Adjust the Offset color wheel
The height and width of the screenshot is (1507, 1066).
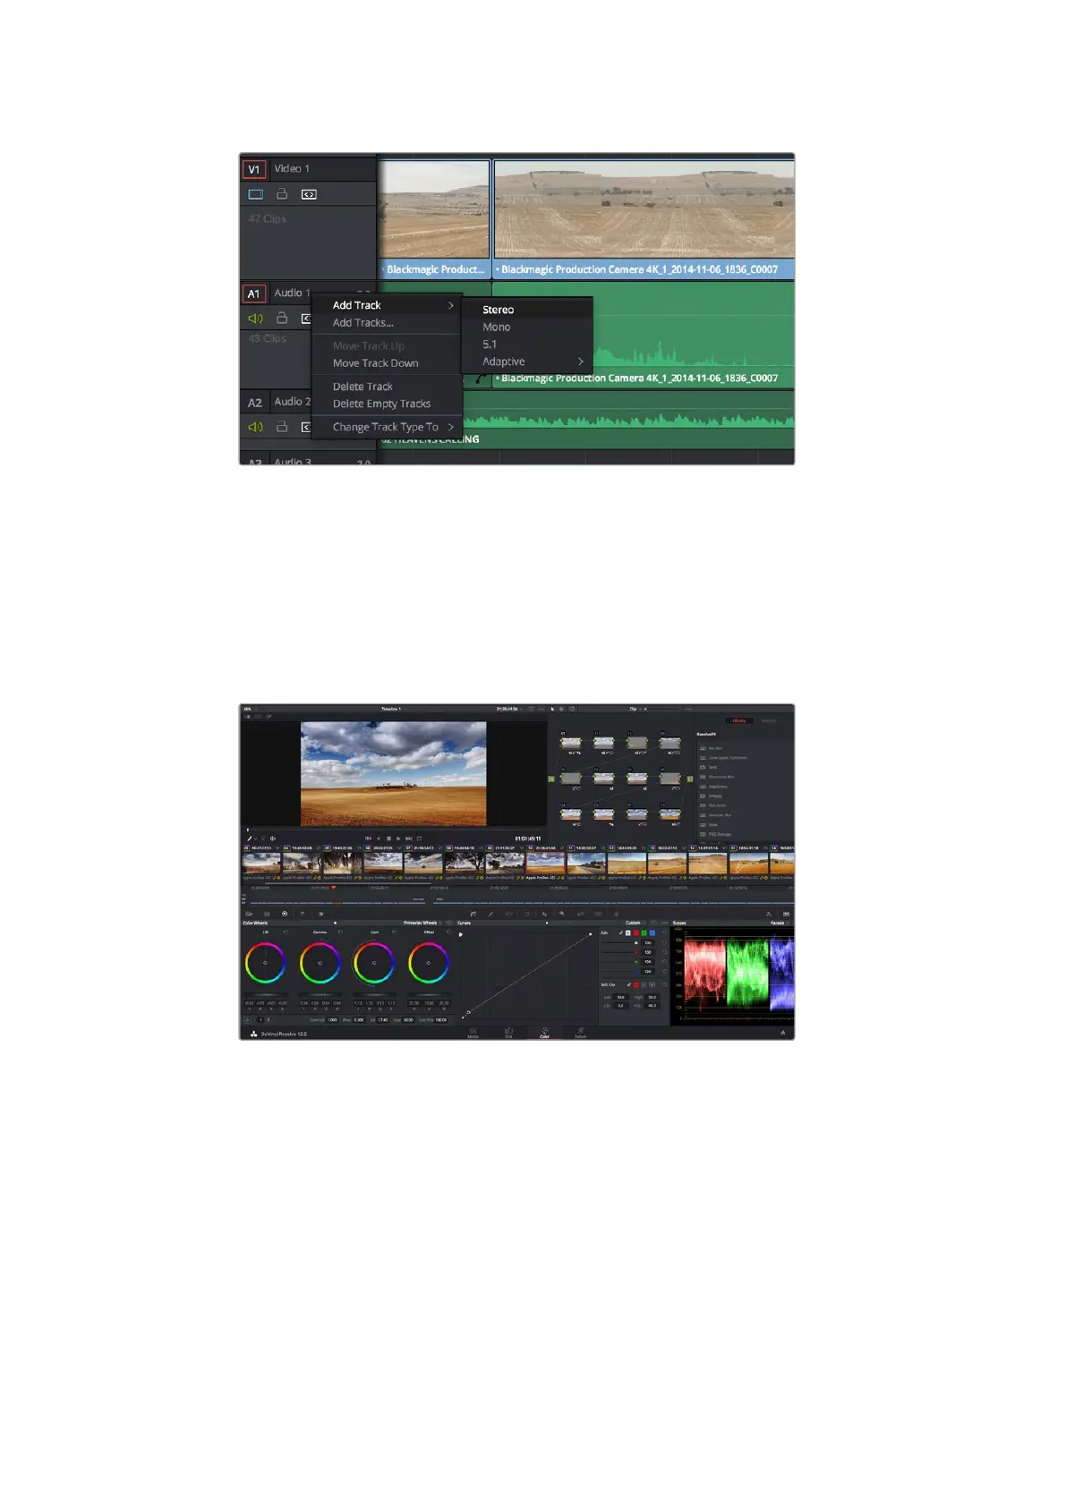tap(429, 964)
